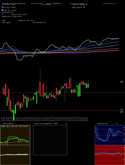Click the blue Stochastics oscillator chart
125x165 pixels.
coord(110,135)
